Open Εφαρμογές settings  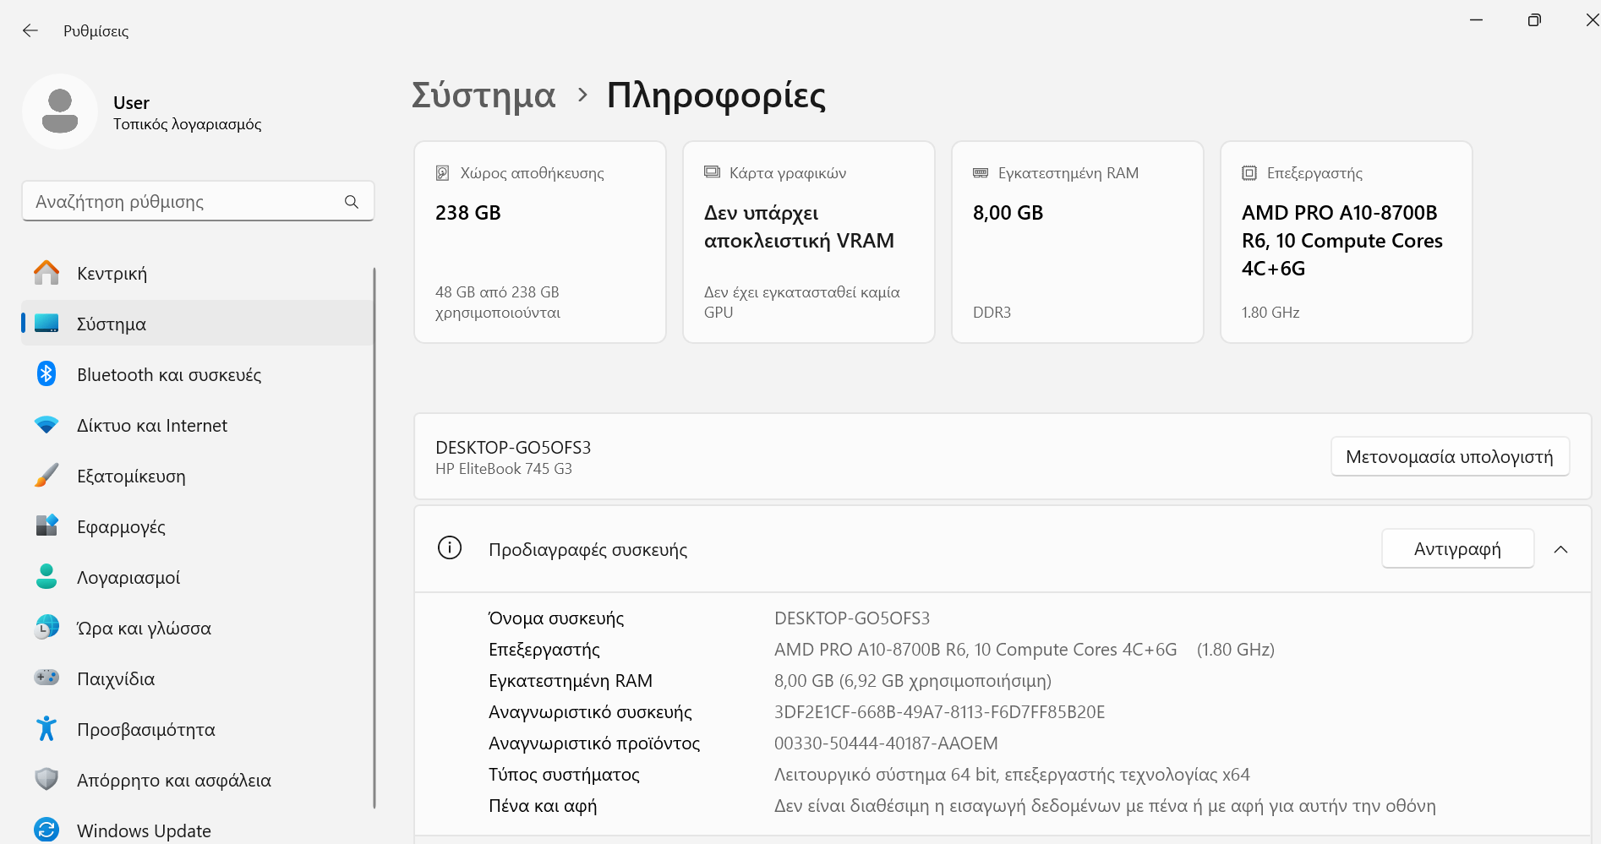click(x=198, y=526)
